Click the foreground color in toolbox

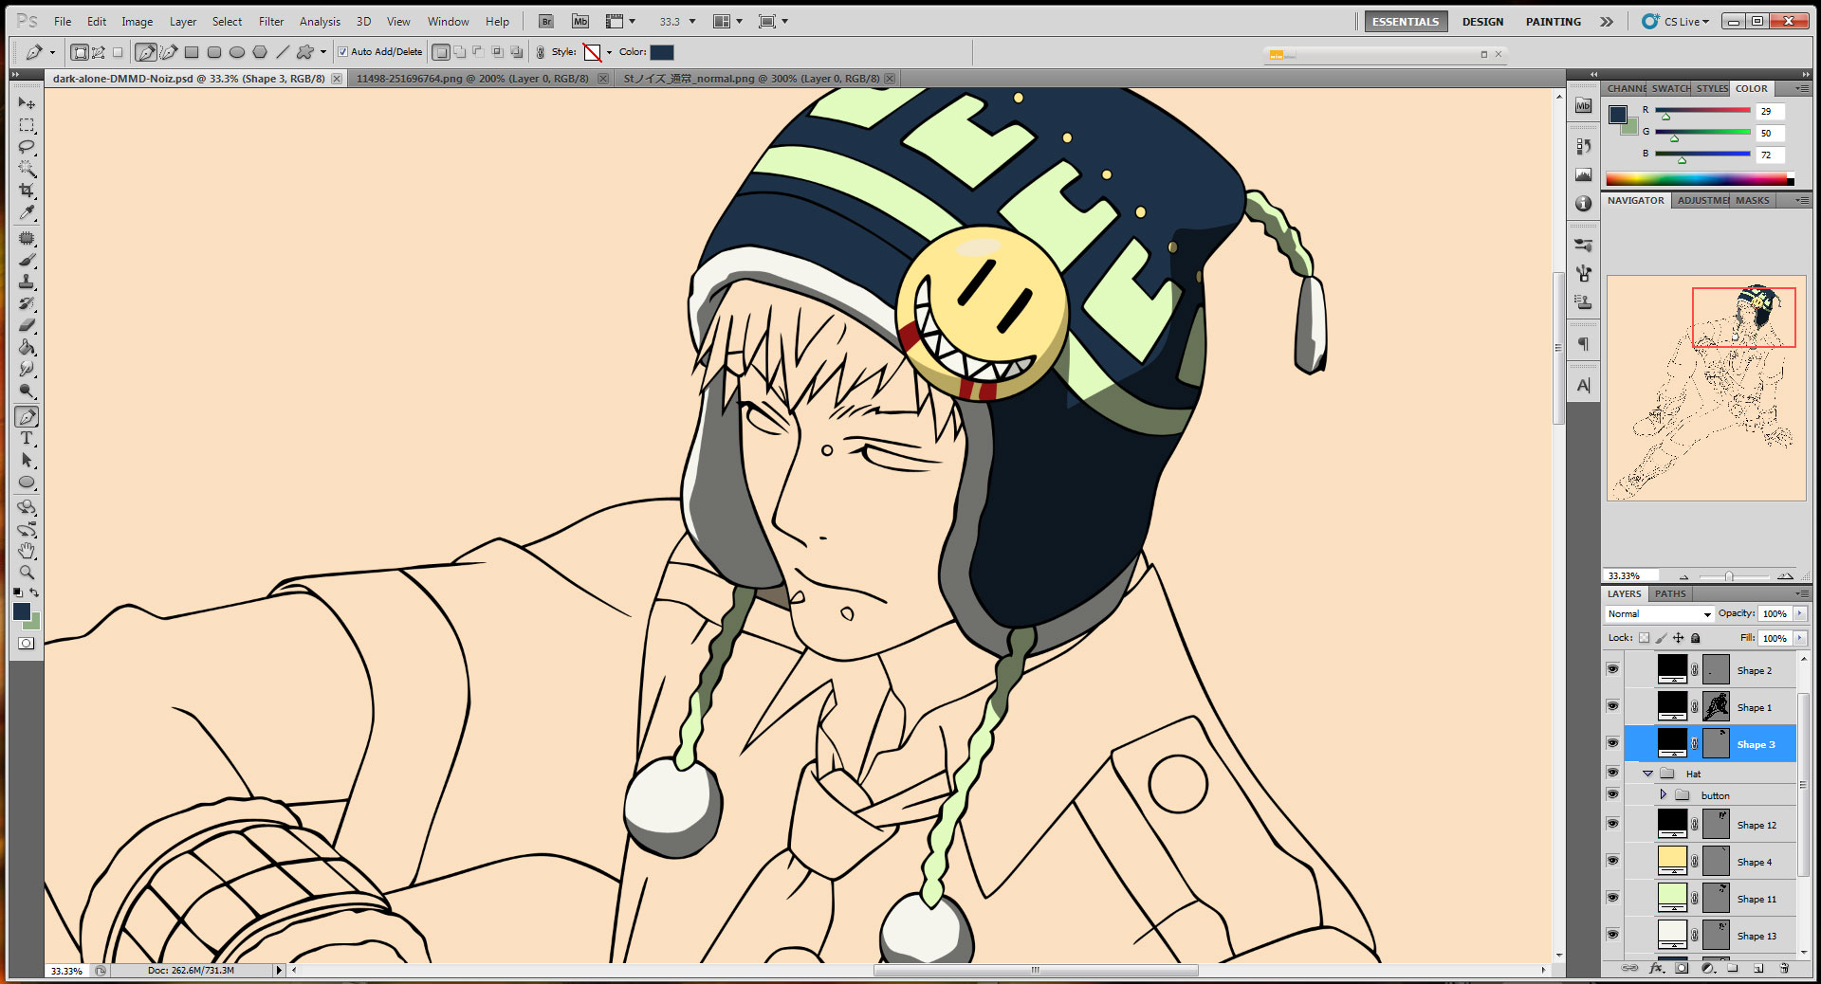point(21,611)
